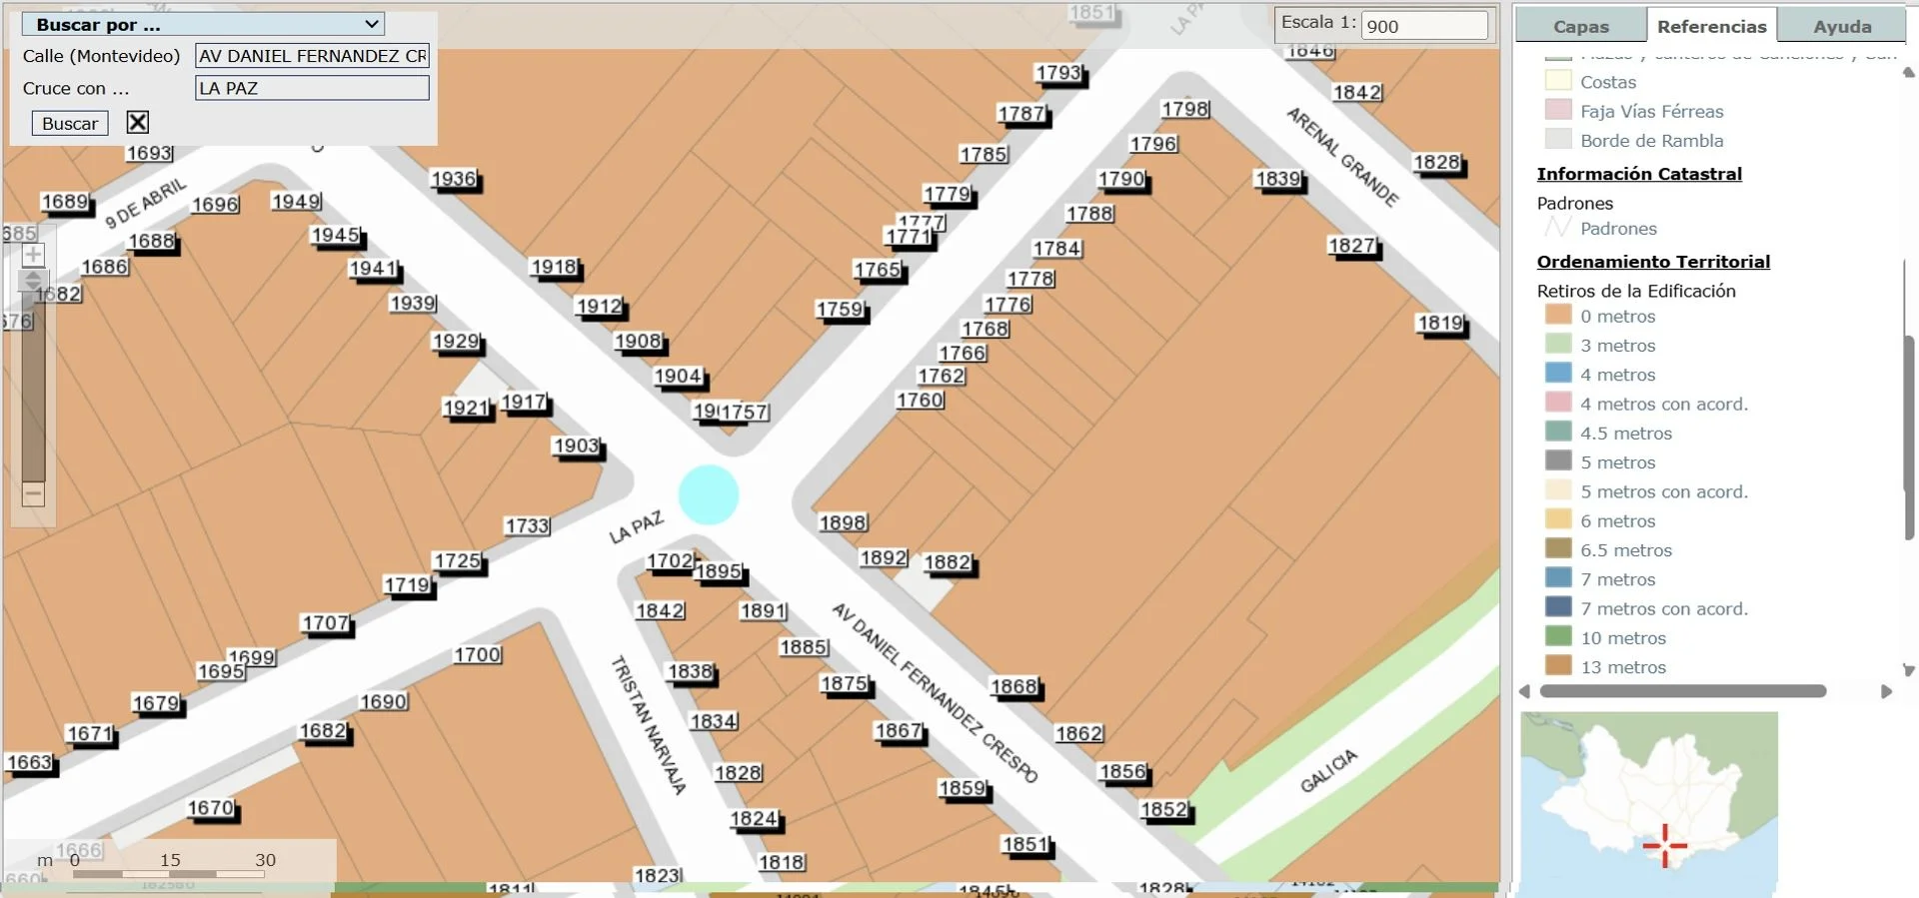Click the zoom level slider handle

click(33, 281)
